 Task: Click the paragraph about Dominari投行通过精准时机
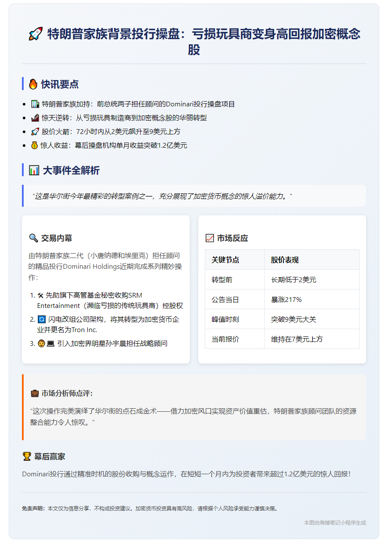[x=186, y=474]
